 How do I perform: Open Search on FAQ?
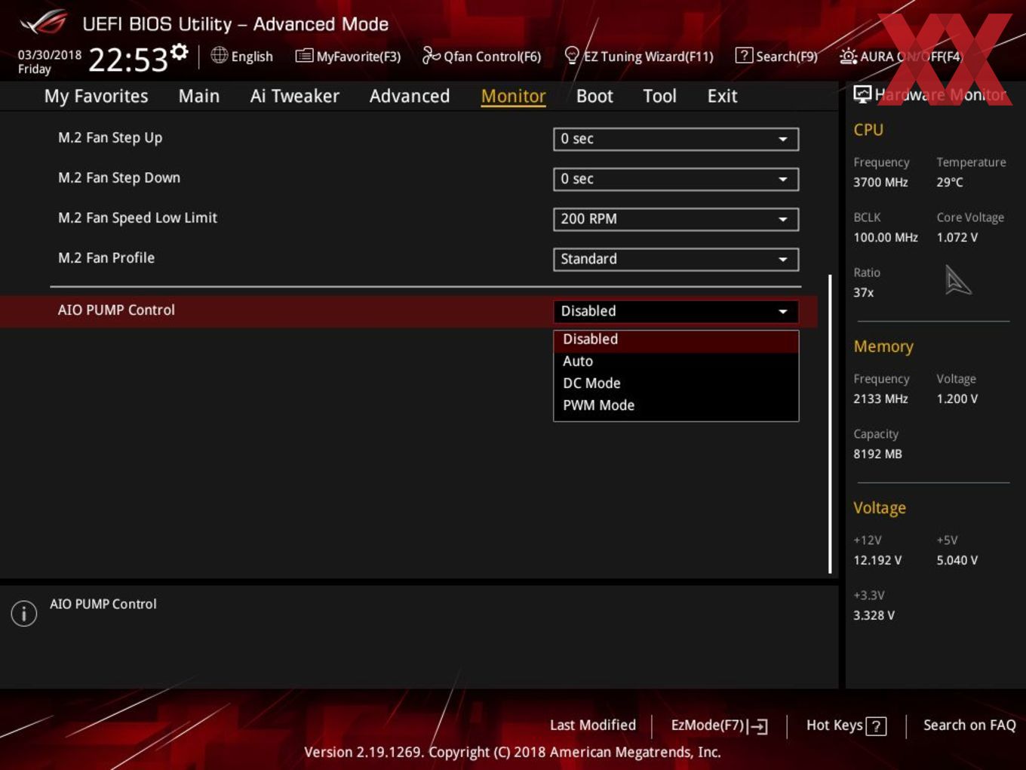(x=969, y=725)
